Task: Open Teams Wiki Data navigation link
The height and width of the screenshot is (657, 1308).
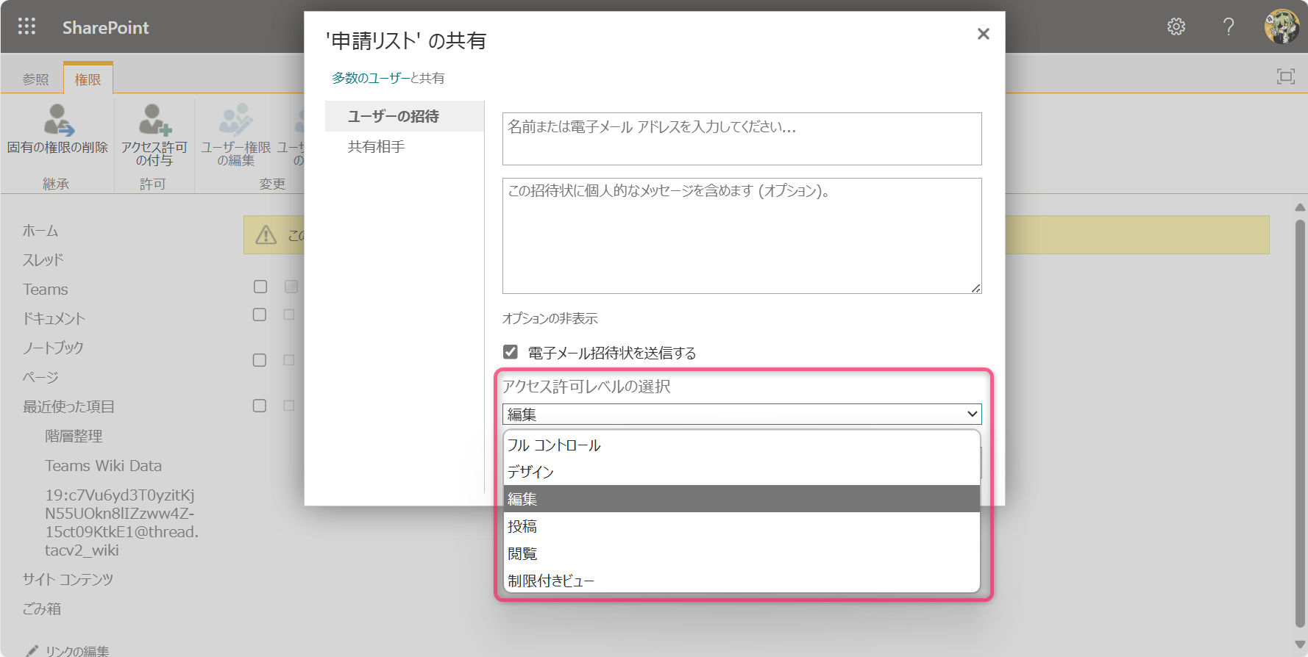Action: point(104,466)
